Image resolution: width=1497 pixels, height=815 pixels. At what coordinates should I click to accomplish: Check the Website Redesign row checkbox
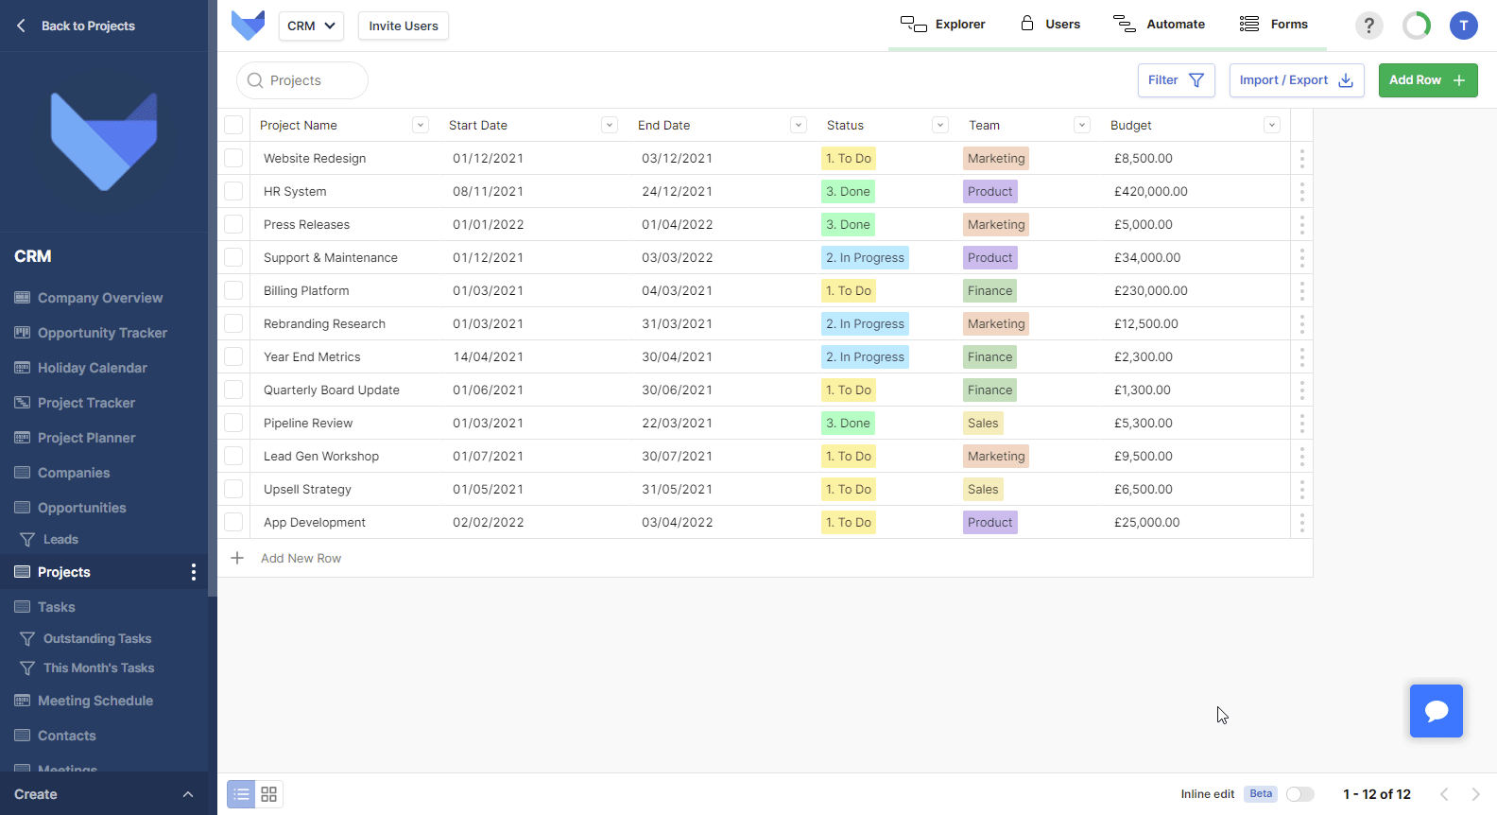click(233, 159)
